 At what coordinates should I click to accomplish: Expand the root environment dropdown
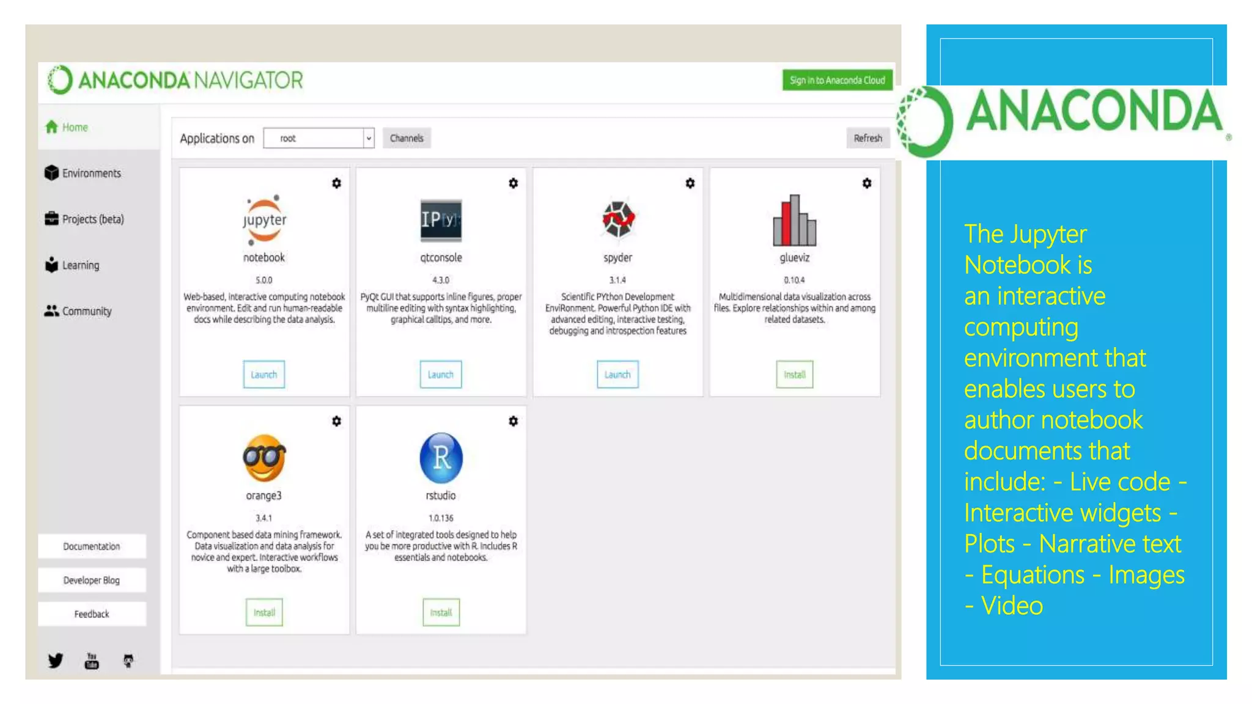(x=319, y=138)
